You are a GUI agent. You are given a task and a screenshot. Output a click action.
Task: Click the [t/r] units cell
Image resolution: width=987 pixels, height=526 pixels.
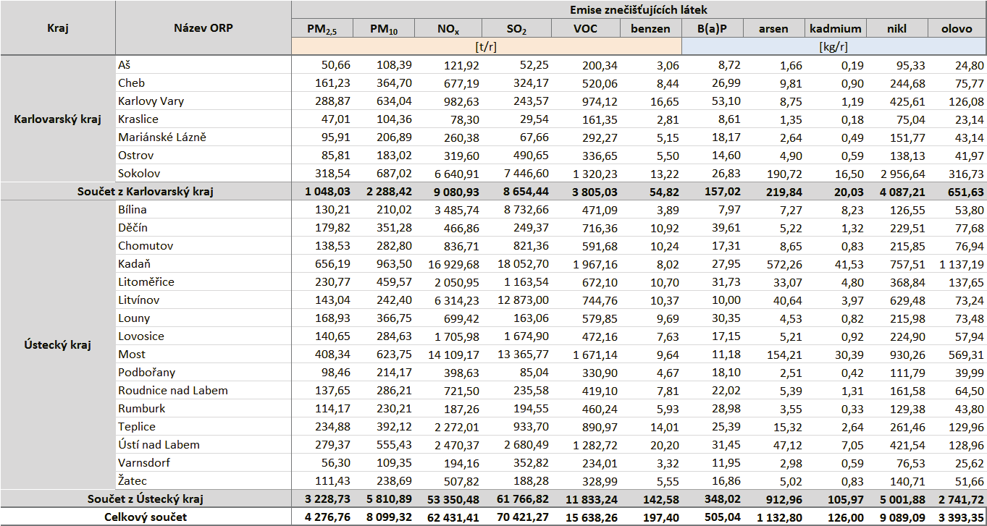click(x=487, y=46)
